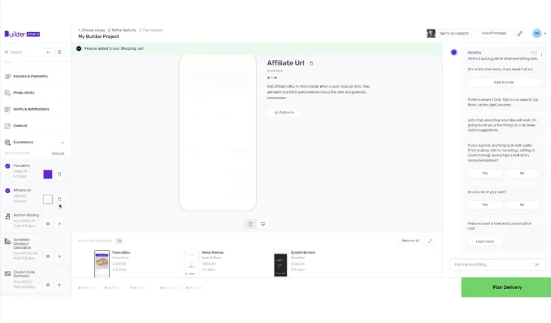Add Automatic Checkout Calculation with plus
This screenshot has height=323, width=551.
(x=60, y=256)
